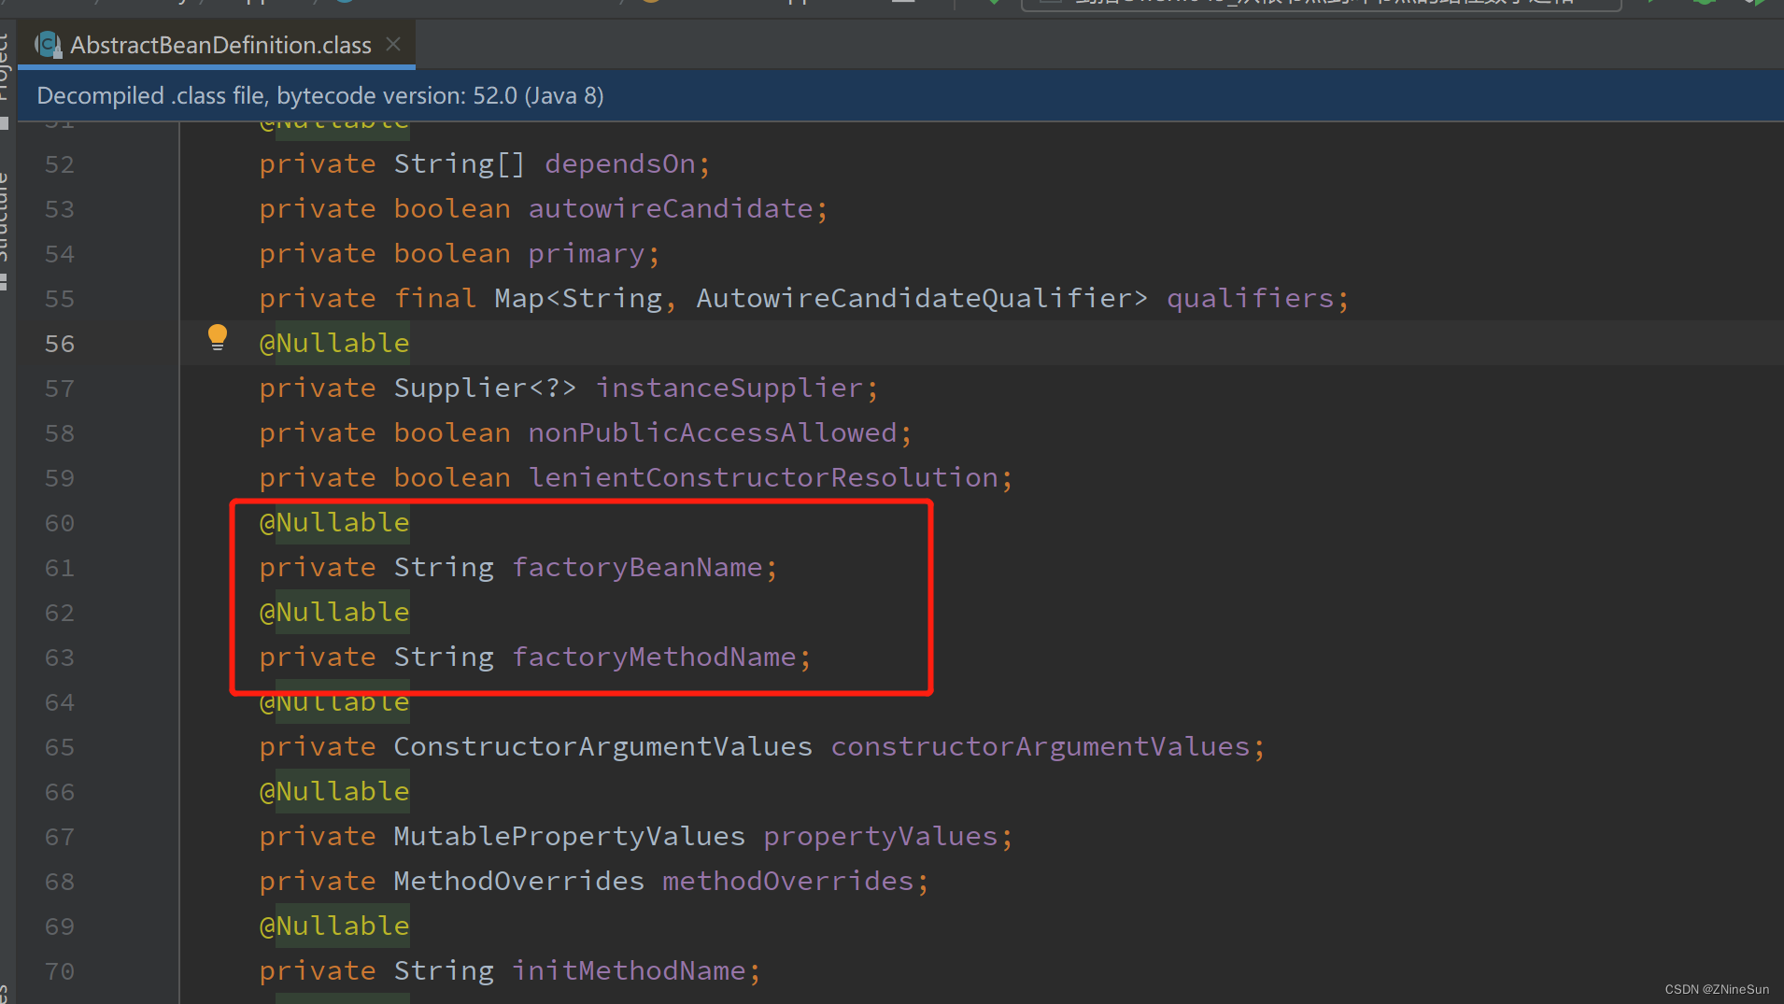Click the decompiled class file banner text
The height and width of the screenshot is (1004, 1784).
click(320, 95)
